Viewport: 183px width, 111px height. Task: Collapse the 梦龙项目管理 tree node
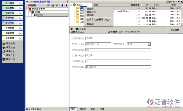click(27, 9)
